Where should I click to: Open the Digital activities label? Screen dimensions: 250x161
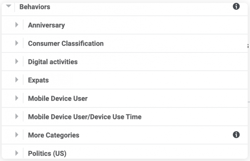click(x=53, y=62)
